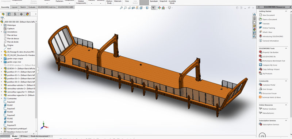Open the Design Library icon in task pane

[254, 19]
